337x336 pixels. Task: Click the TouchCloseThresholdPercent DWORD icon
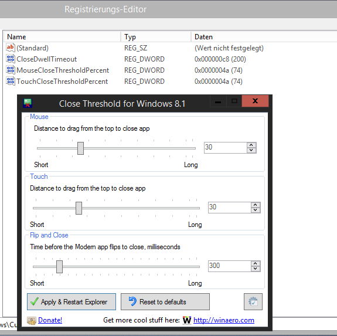pos(11,82)
